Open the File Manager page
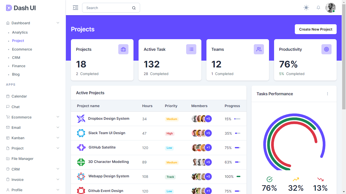Screen dimensions: 346x194 (22, 159)
